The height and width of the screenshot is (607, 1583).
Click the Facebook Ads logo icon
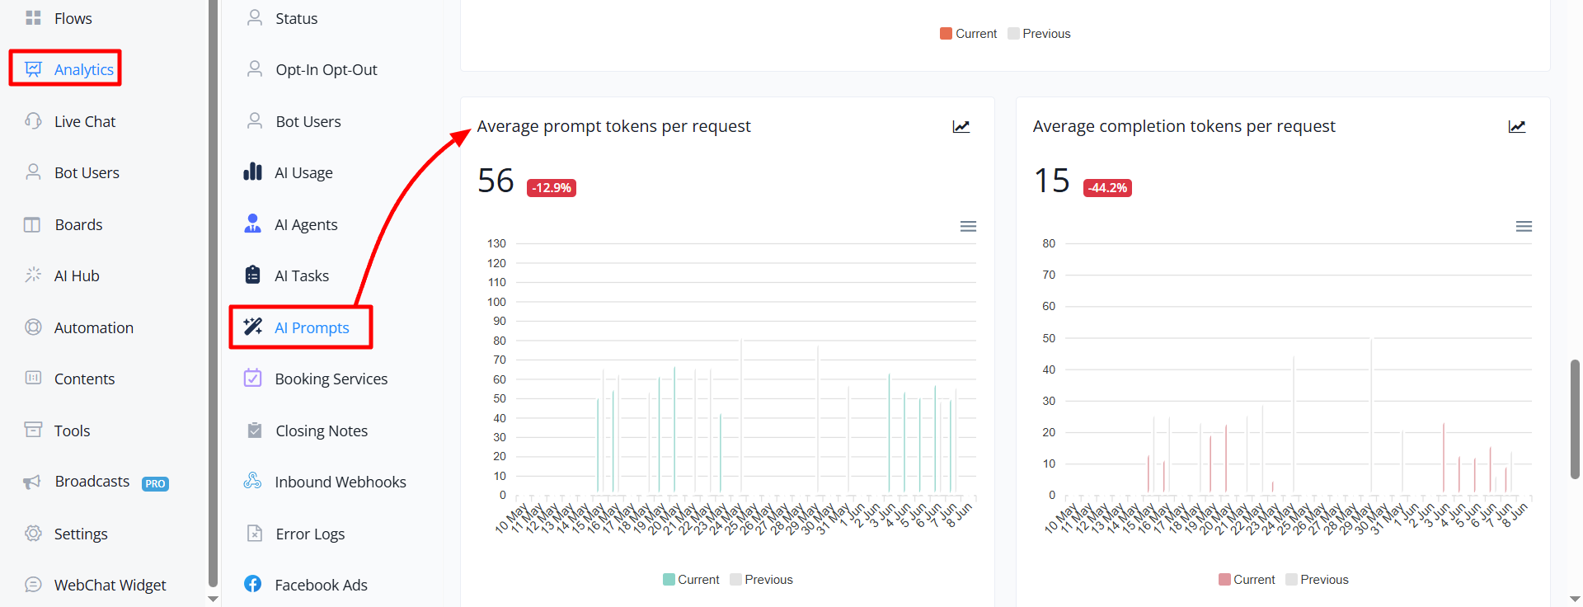pos(252,585)
